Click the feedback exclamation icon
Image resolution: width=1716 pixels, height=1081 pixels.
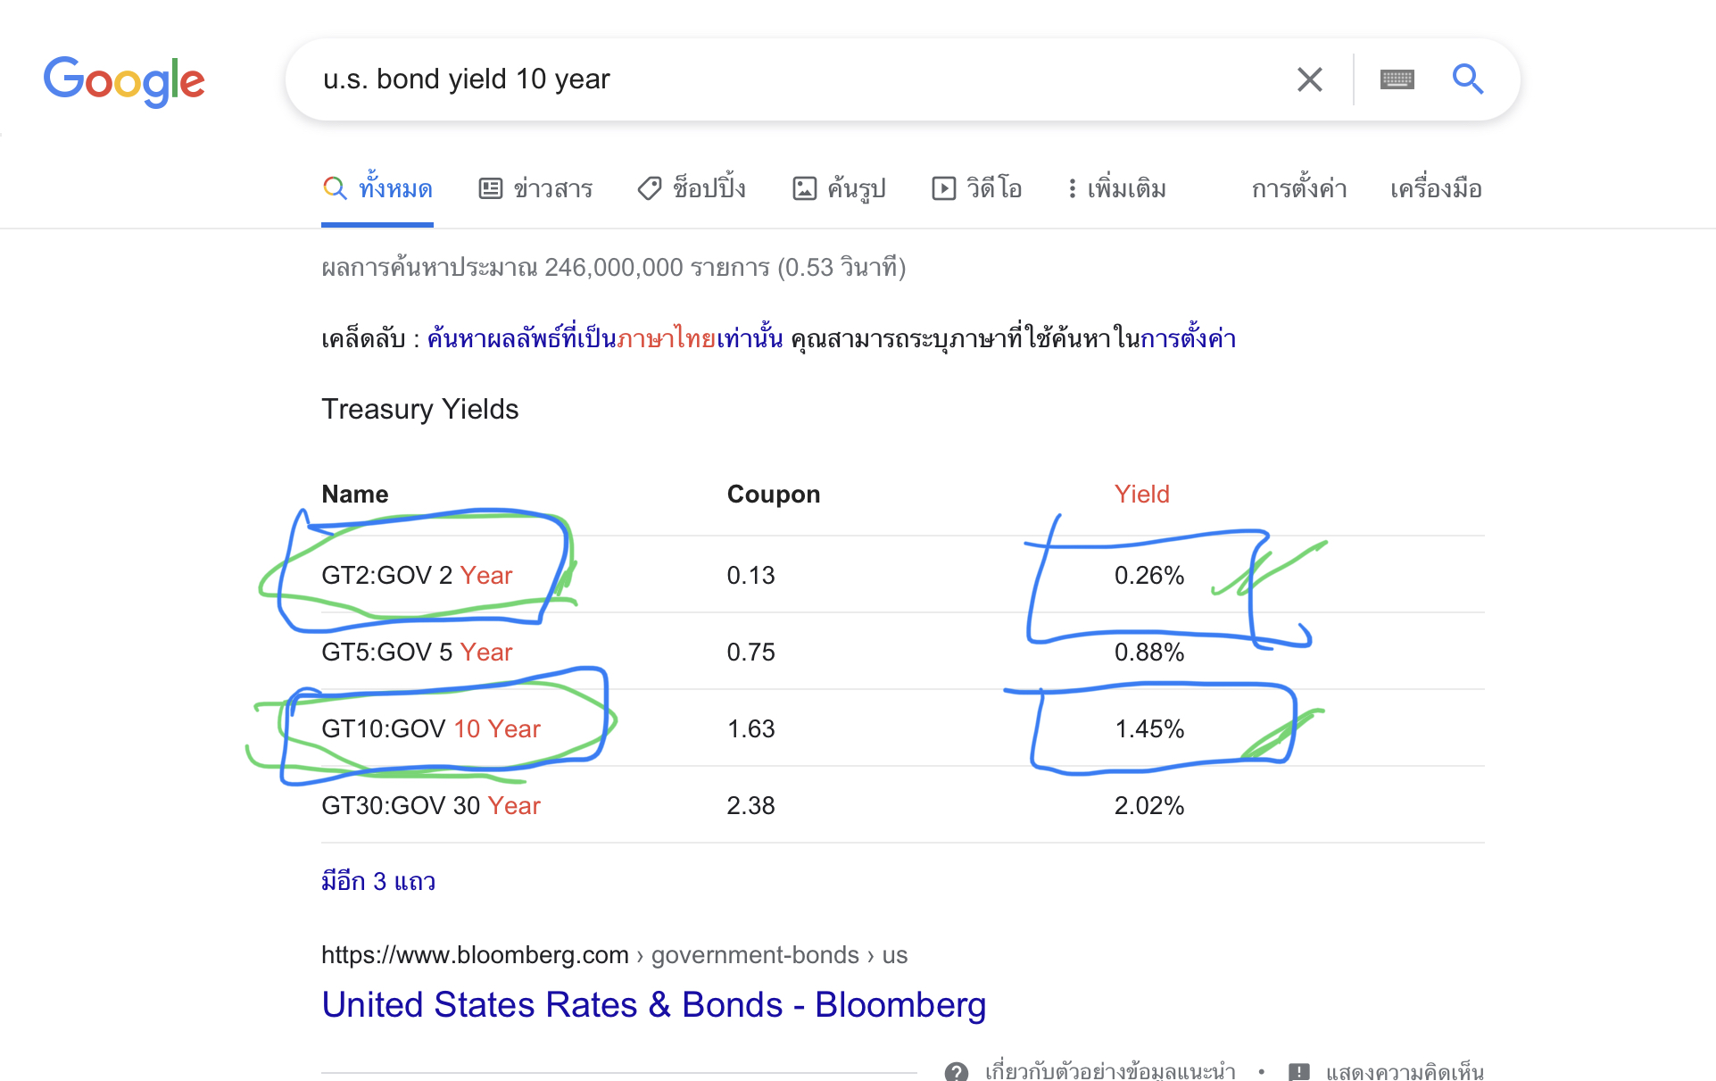[x=1298, y=1070]
